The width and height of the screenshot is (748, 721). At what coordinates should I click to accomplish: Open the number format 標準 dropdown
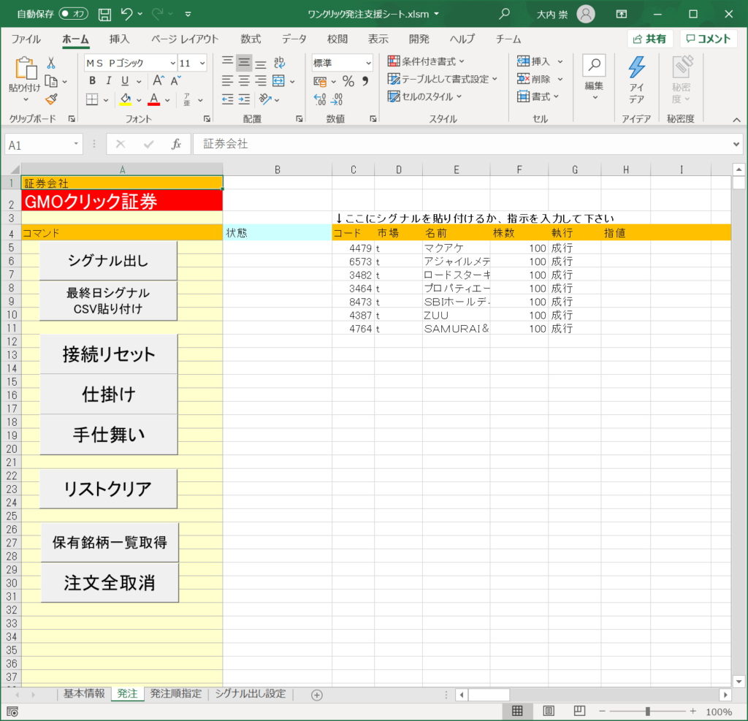point(368,63)
